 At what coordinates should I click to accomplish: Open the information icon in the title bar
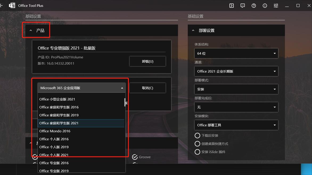pos(265,5)
